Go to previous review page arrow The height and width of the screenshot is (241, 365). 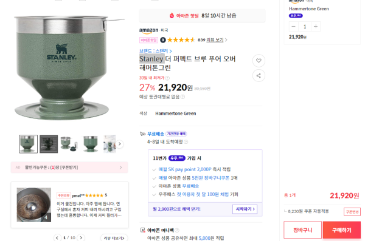click(57, 238)
